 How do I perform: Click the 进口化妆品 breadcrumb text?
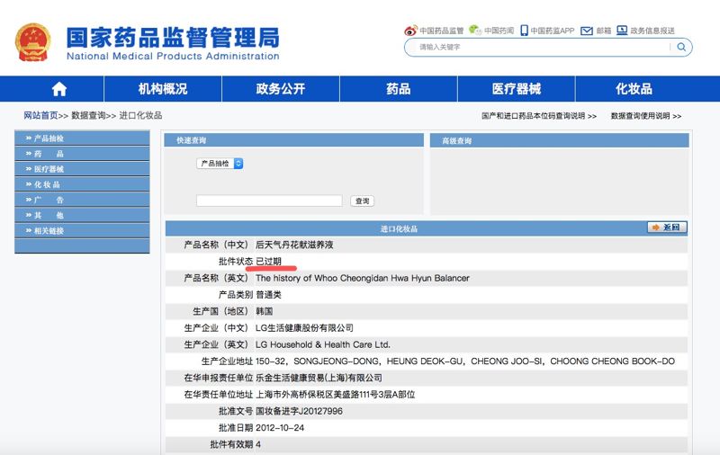click(140, 116)
